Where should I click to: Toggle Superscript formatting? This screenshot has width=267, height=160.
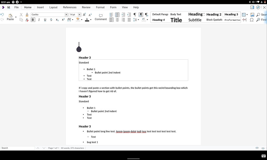click(x=63, y=20)
